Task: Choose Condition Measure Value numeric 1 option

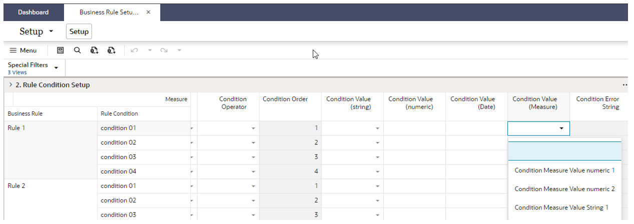Action: pyautogui.click(x=564, y=170)
